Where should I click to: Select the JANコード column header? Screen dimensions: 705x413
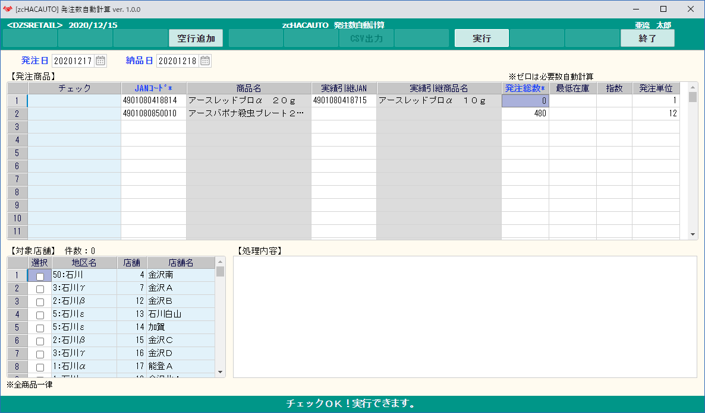154,88
